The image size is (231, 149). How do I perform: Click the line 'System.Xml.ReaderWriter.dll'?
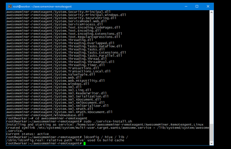pyautogui.click(x=56, y=93)
